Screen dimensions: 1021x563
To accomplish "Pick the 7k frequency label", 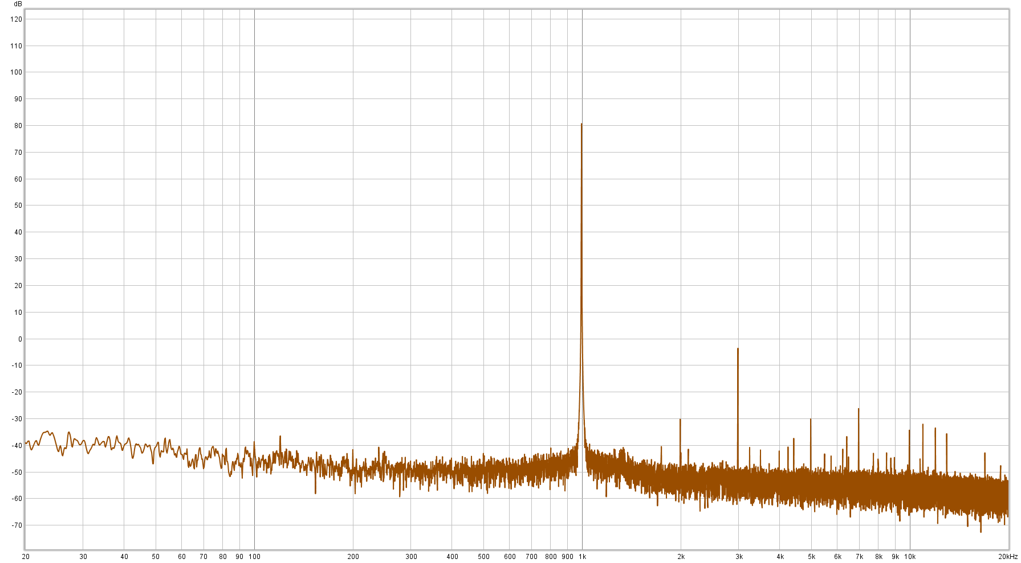I will (859, 557).
